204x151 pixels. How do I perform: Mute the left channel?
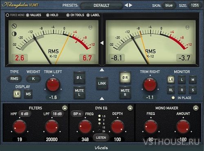pos(79,93)
